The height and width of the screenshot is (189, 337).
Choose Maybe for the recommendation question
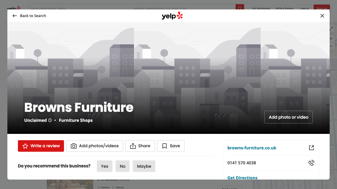[x=144, y=166]
